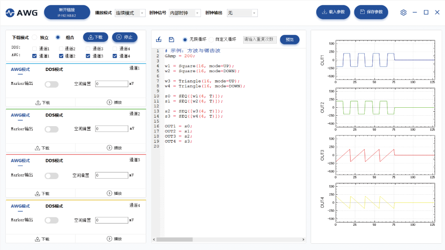Click the 载入参数 load parameters button
The image size is (445, 250).
point(333,12)
